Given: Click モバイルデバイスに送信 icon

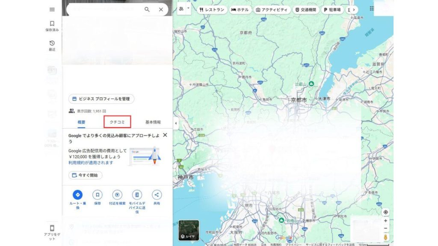Looking at the screenshot, I should click(x=137, y=195).
